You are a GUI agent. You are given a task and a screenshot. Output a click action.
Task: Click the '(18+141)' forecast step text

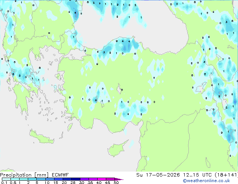click(226, 175)
